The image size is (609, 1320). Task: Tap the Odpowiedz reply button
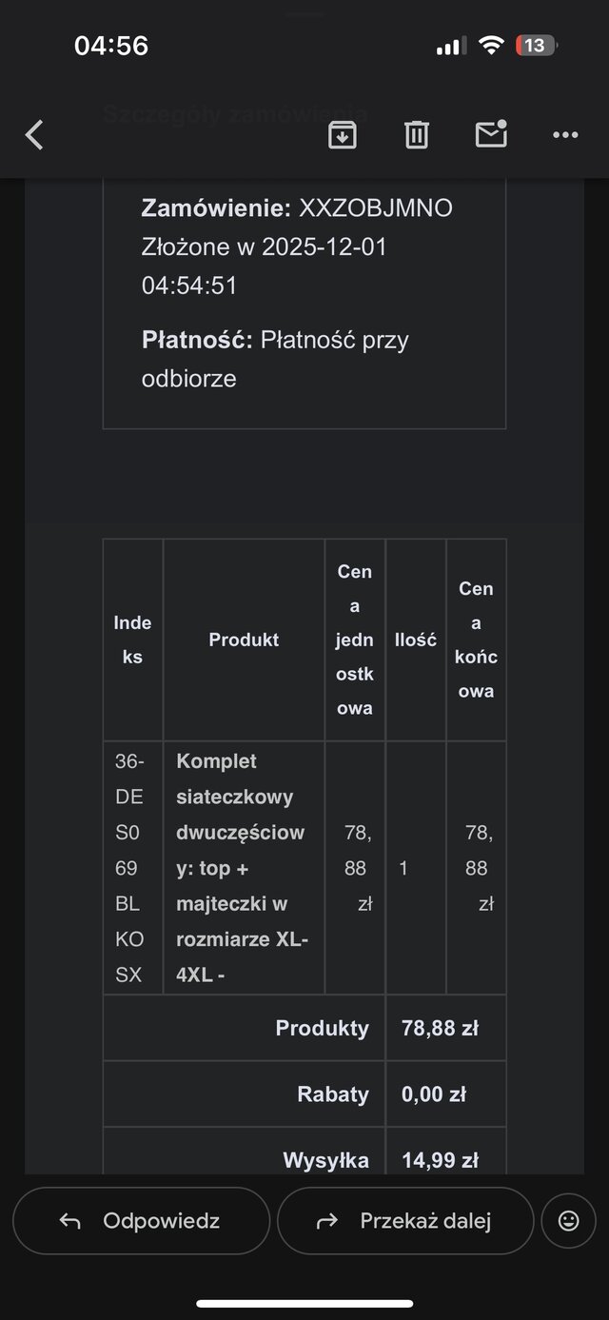(x=141, y=1221)
